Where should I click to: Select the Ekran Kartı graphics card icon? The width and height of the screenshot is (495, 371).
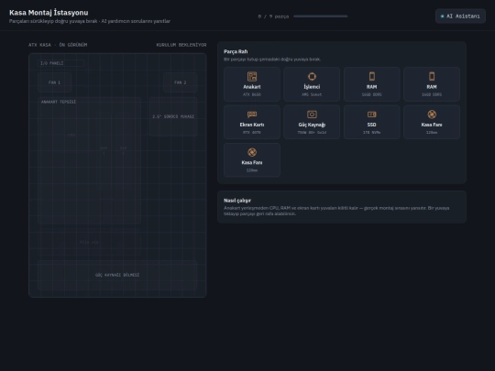[x=252, y=115]
